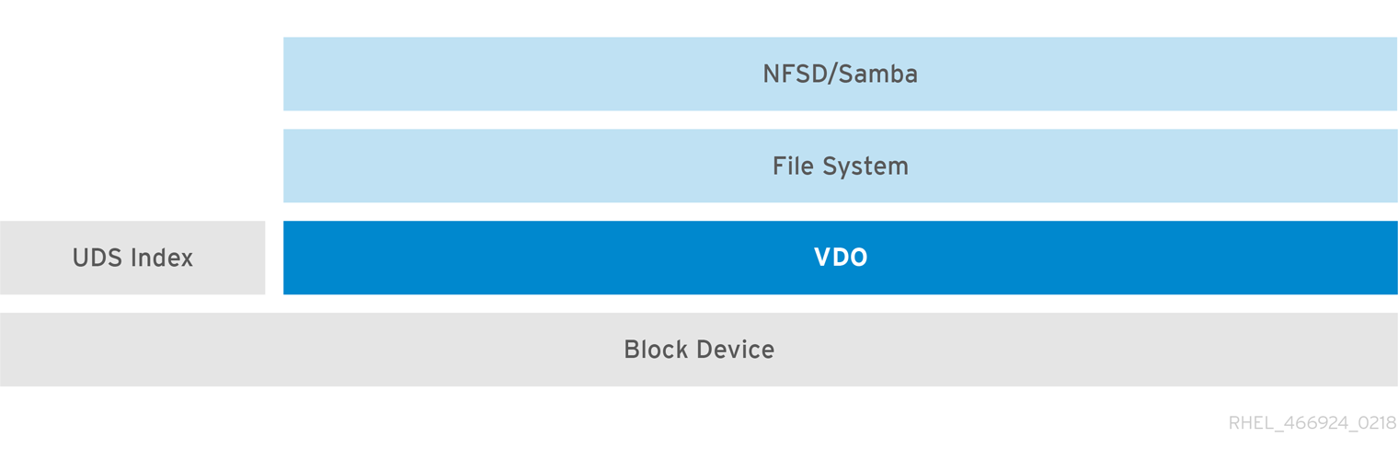
Task: Click the word "Index" beside UDS
Action: (162, 258)
